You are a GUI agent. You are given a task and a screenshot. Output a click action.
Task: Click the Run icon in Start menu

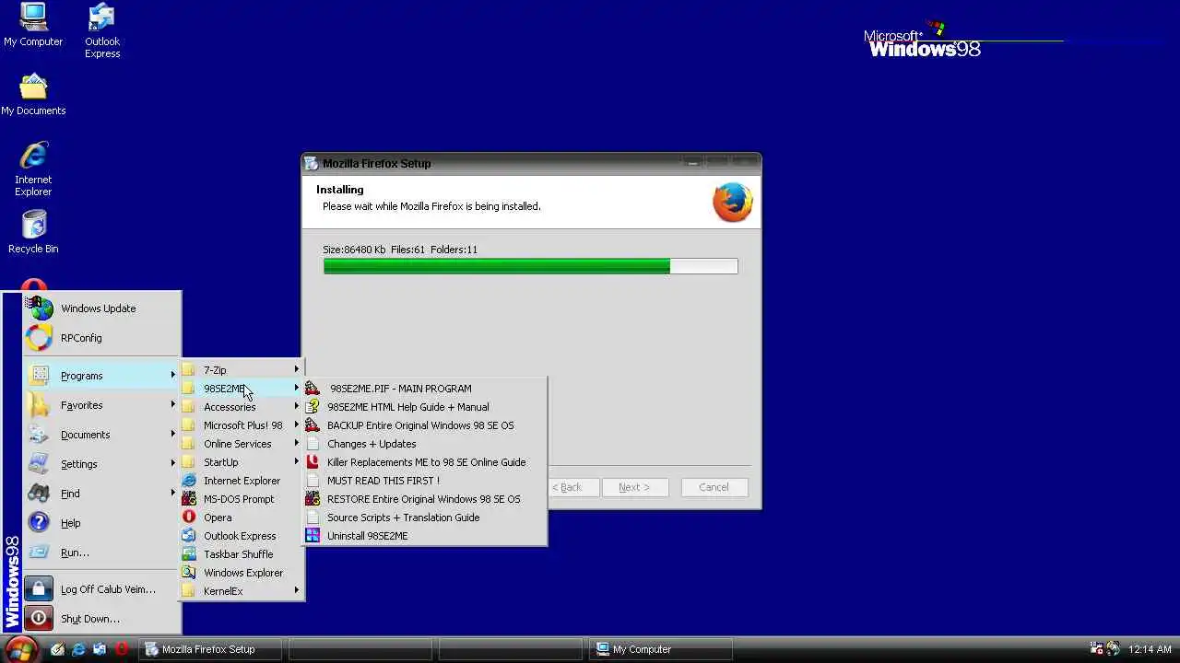[39, 552]
